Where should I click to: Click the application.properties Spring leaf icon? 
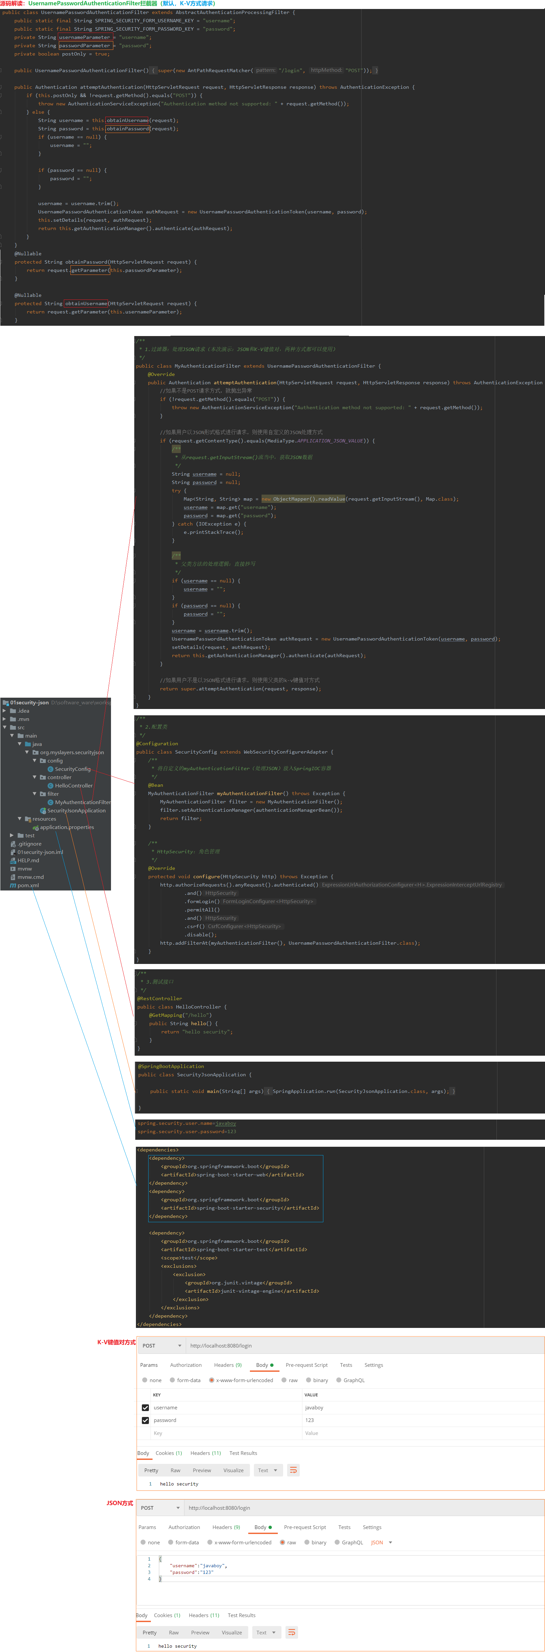pos(36,827)
